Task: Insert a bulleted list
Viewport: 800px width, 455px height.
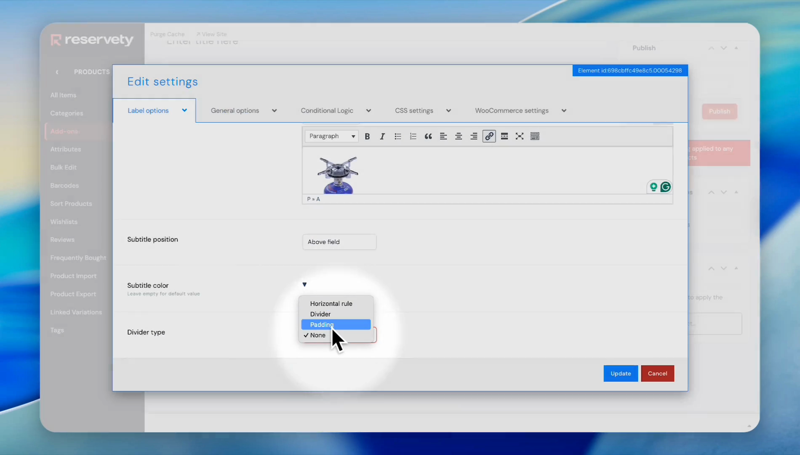Action: tap(397, 136)
